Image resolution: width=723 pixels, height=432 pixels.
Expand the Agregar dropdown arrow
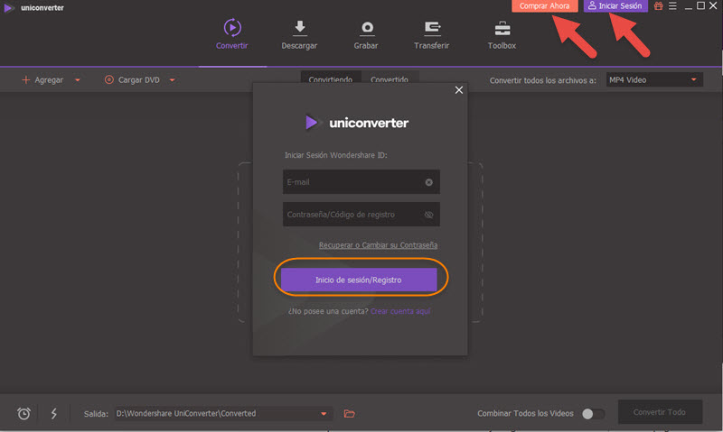click(x=78, y=80)
